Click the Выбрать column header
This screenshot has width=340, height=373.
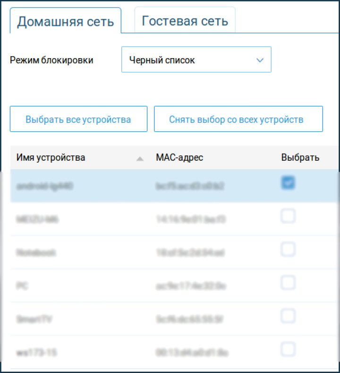300,158
